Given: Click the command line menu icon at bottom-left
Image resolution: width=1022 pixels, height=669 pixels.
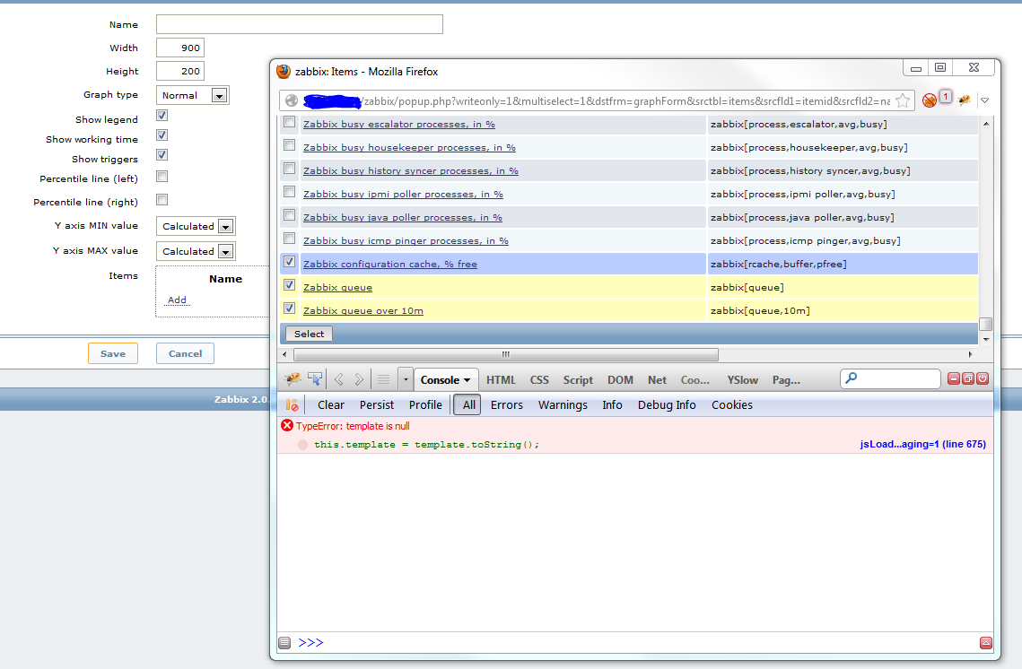Looking at the screenshot, I should [284, 643].
